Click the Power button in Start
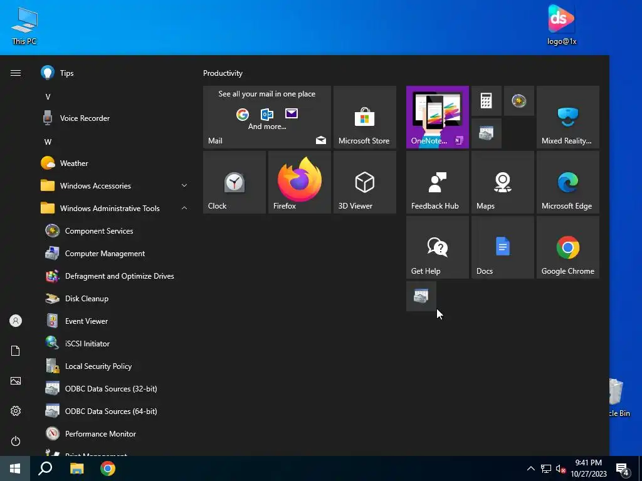 pos(16,441)
